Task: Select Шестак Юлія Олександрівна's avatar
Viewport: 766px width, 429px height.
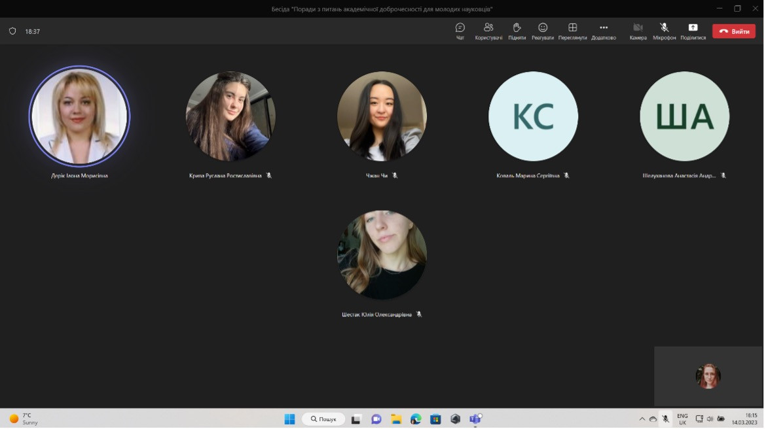Action: 382,255
